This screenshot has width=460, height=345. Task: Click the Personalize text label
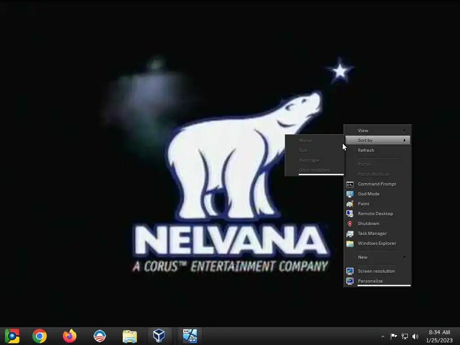pos(370,281)
